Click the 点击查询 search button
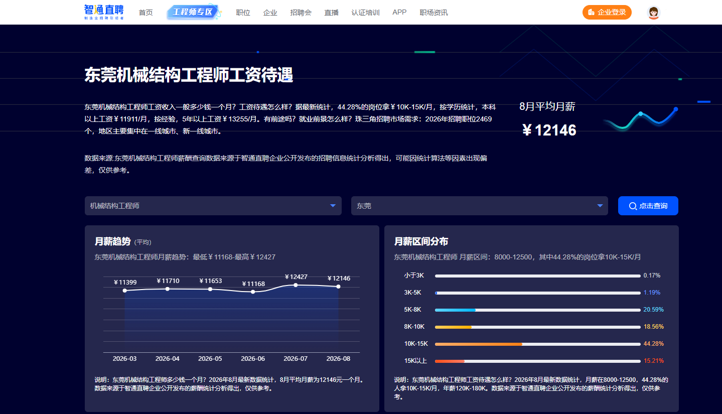This screenshot has height=414, width=722. (648, 206)
